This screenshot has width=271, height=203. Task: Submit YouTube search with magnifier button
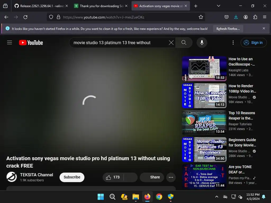184,43
